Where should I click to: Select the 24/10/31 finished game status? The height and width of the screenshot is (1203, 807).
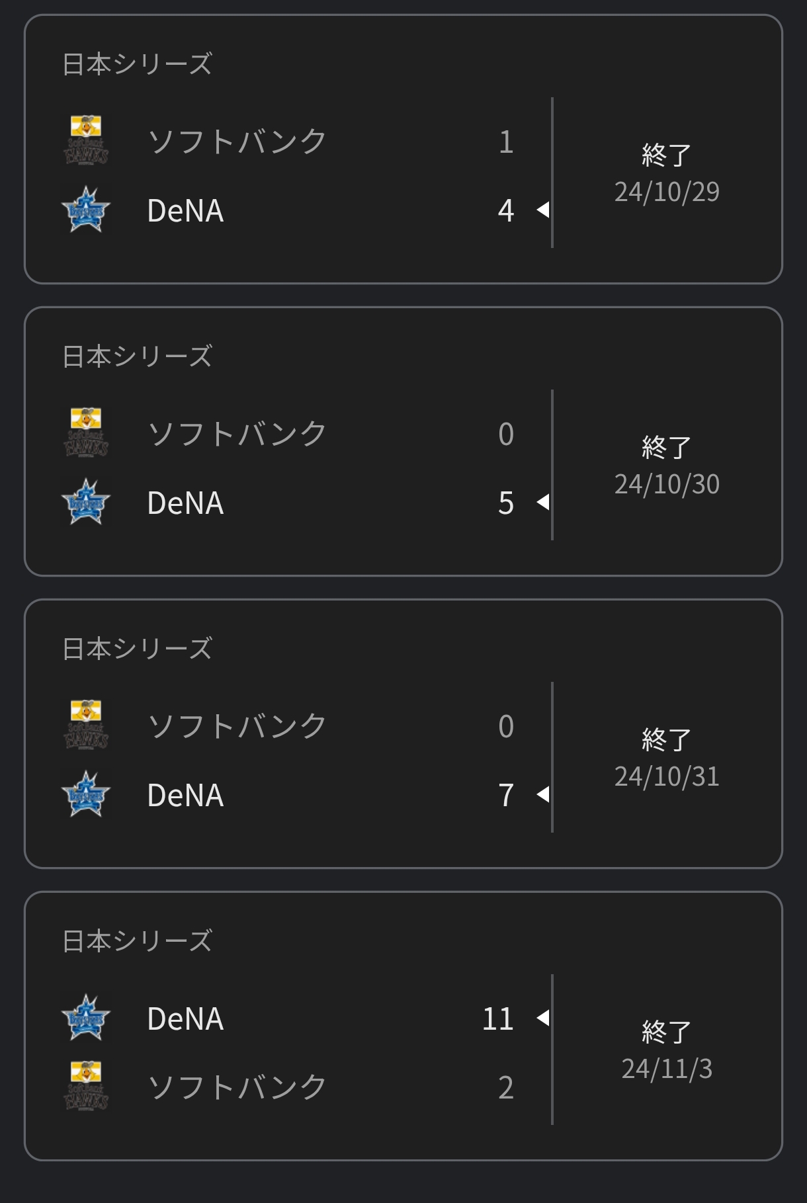(666, 739)
